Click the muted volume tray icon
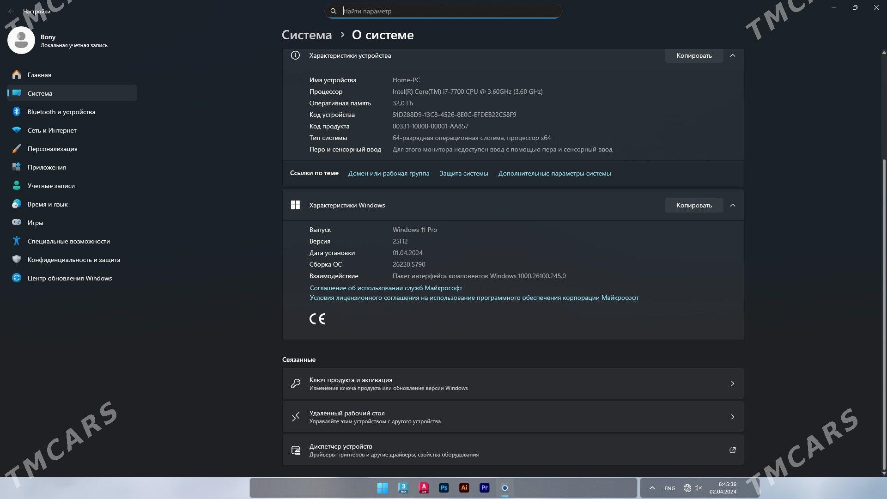887x499 pixels. click(x=698, y=488)
